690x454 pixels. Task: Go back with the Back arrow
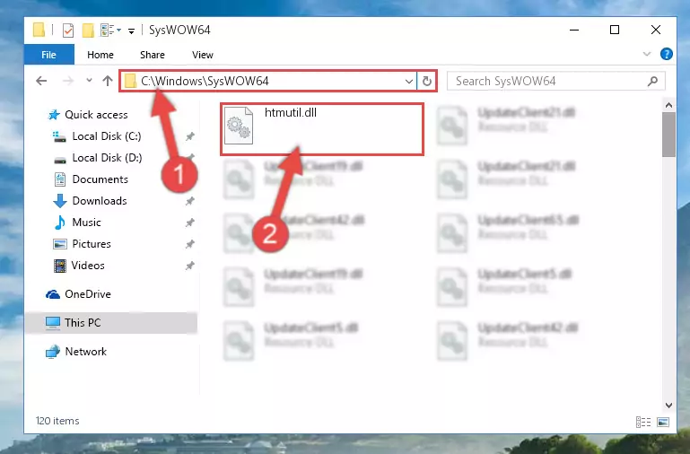coord(41,81)
